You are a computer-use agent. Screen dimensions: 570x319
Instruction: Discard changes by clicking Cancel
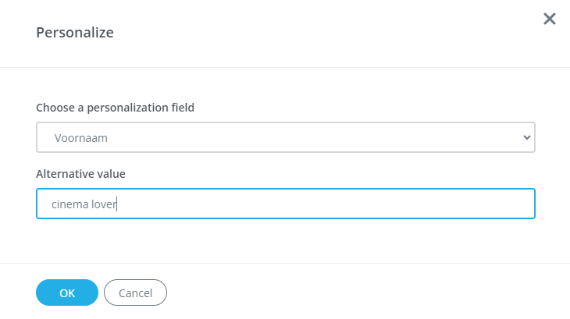point(135,292)
